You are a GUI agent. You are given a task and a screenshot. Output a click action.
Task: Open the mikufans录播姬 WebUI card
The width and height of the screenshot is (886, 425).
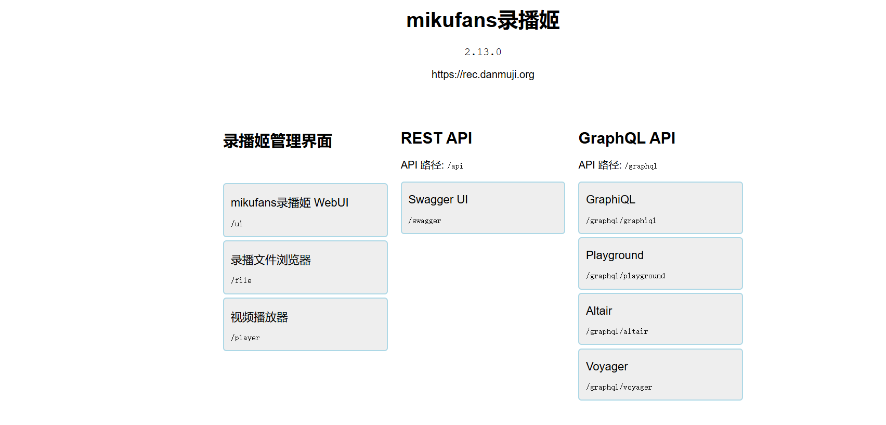305,210
